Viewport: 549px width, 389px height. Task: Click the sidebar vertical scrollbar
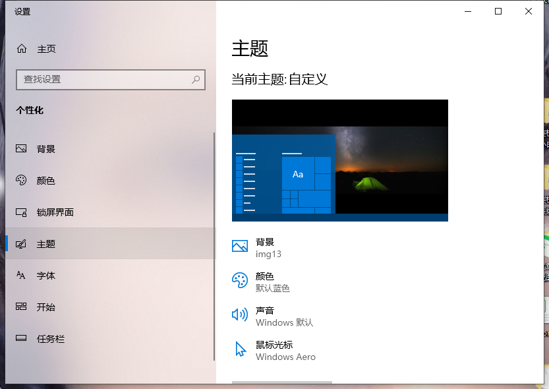click(x=214, y=244)
